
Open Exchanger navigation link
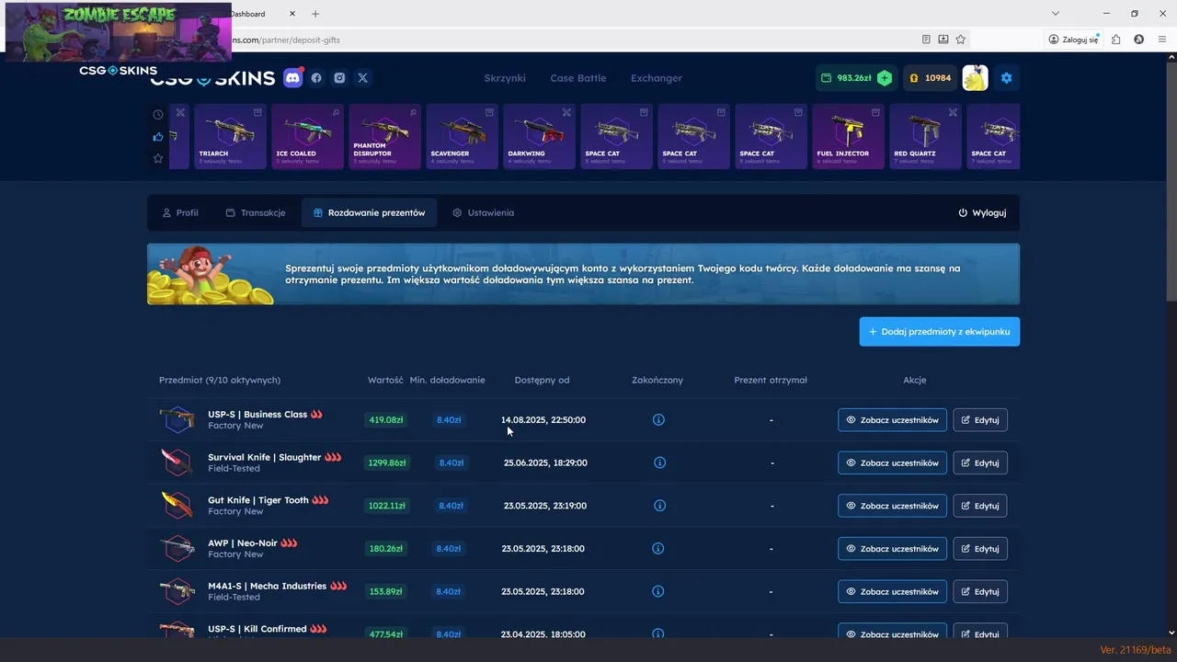coord(657,78)
